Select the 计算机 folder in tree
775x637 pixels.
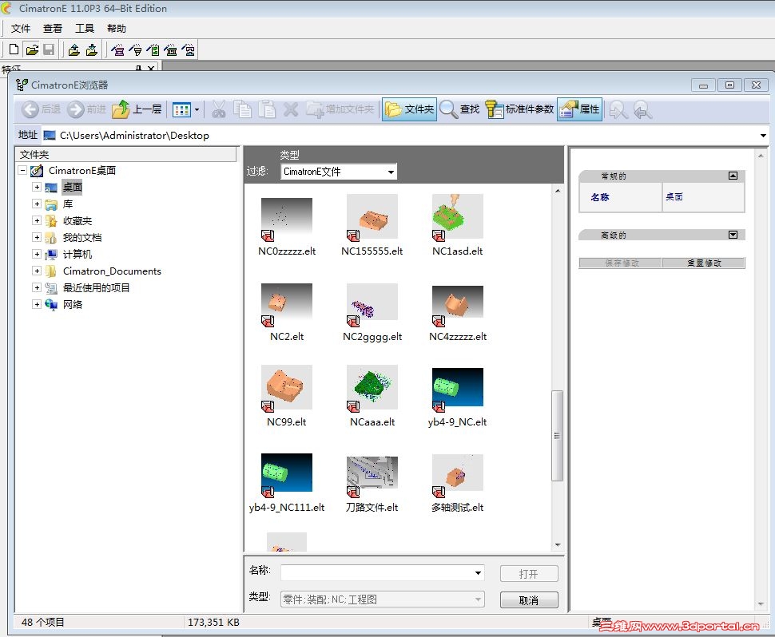tap(77, 255)
